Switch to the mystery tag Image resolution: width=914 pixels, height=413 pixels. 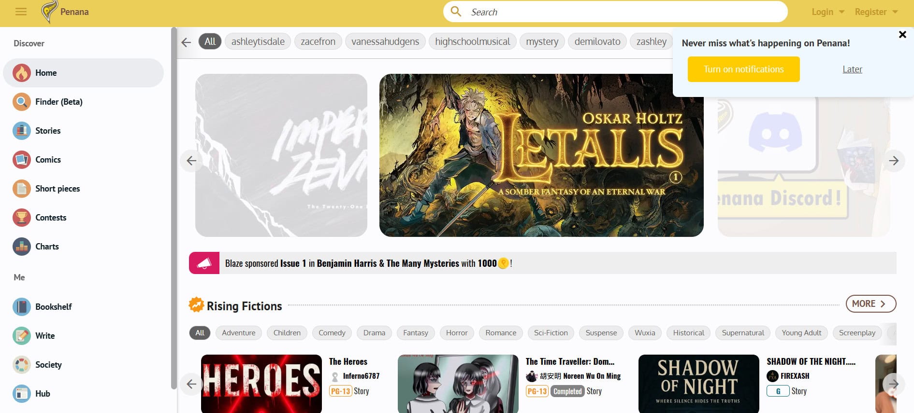tap(541, 41)
